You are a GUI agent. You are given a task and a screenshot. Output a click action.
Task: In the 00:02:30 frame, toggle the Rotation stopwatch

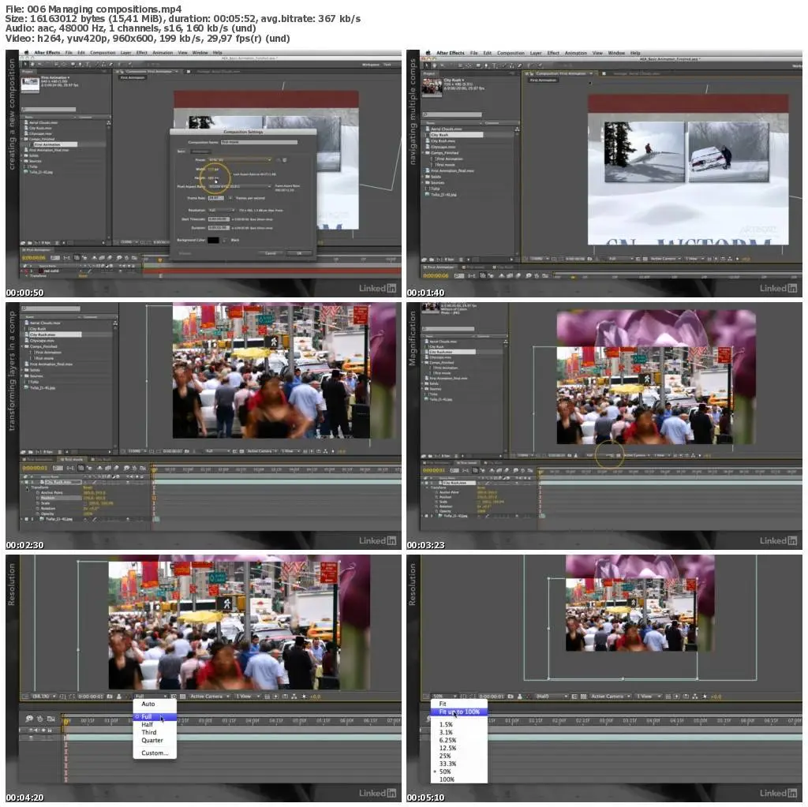pyautogui.click(x=38, y=509)
